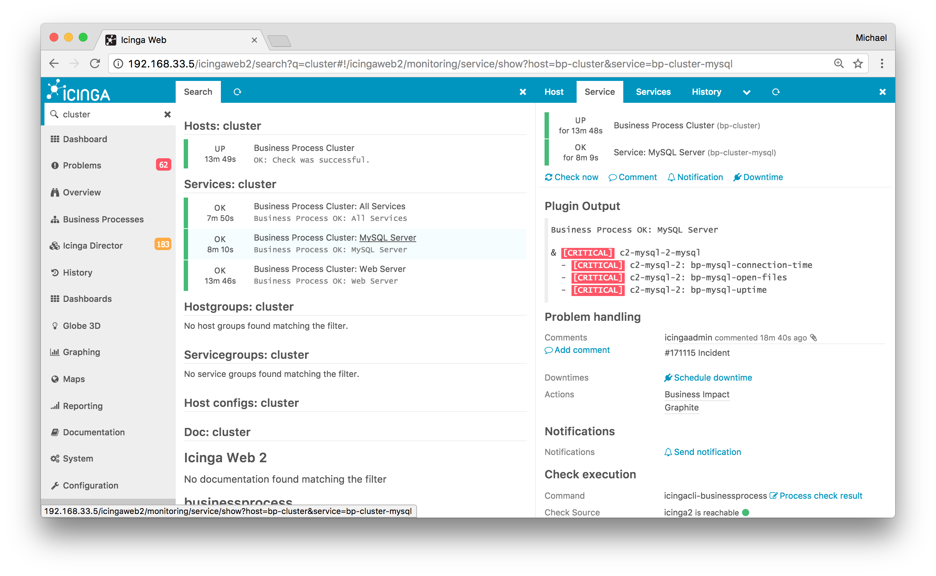Click into the cluster search box
Screen dimensions: 936x576
click(110, 114)
